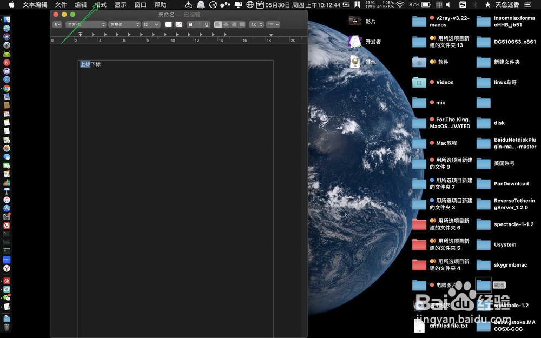Open the 帮助 menu
Viewport: 541px width, 338px height.
coord(160,4)
